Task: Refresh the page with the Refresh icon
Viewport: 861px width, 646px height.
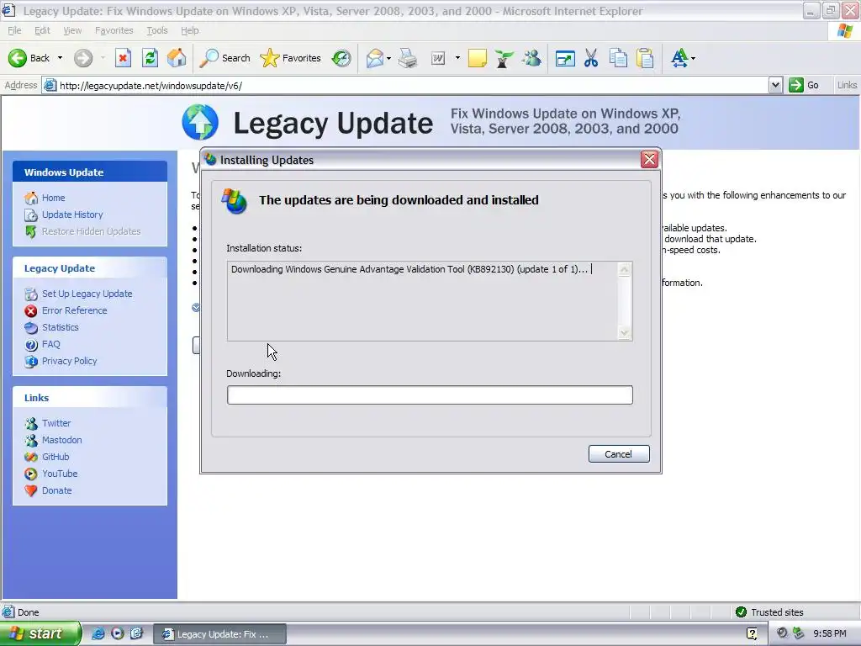Action: pos(150,58)
